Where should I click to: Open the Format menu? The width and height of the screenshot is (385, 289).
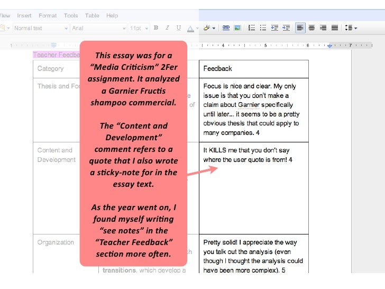click(48, 15)
